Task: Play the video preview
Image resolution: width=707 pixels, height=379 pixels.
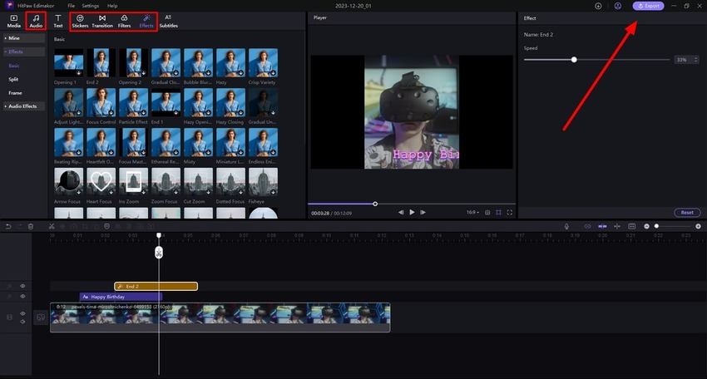Action: pyautogui.click(x=412, y=212)
